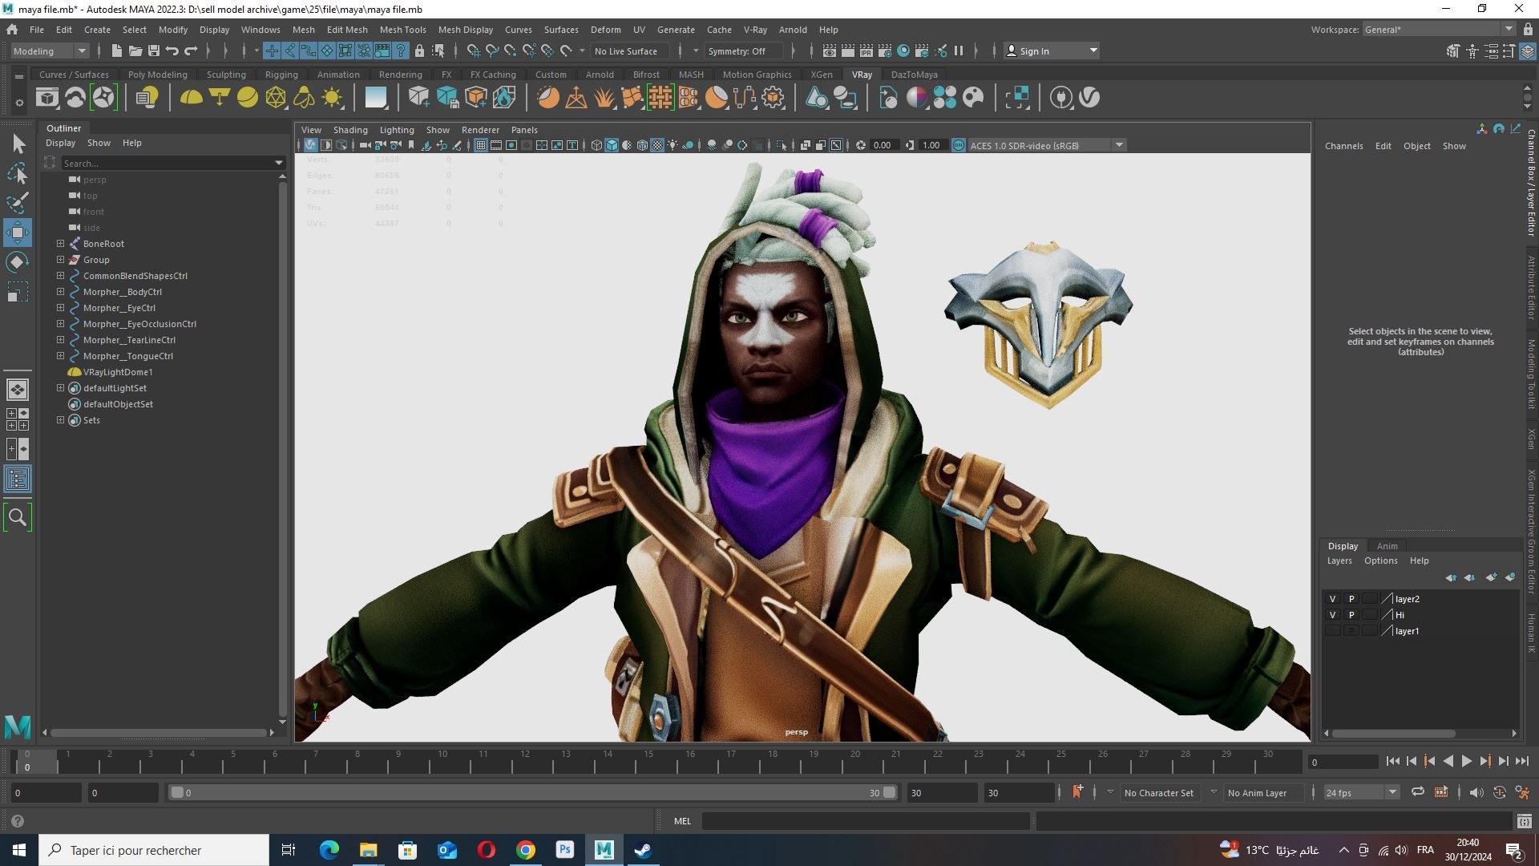Click the V-Ray mesh light shelf icon
Image resolution: width=1539 pixels, height=866 pixels.
pyautogui.click(x=275, y=98)
